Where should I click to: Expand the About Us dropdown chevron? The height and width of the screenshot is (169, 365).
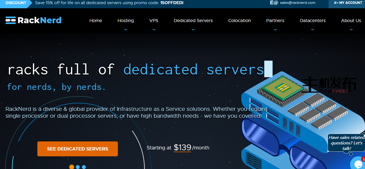[x=351, y=29]
